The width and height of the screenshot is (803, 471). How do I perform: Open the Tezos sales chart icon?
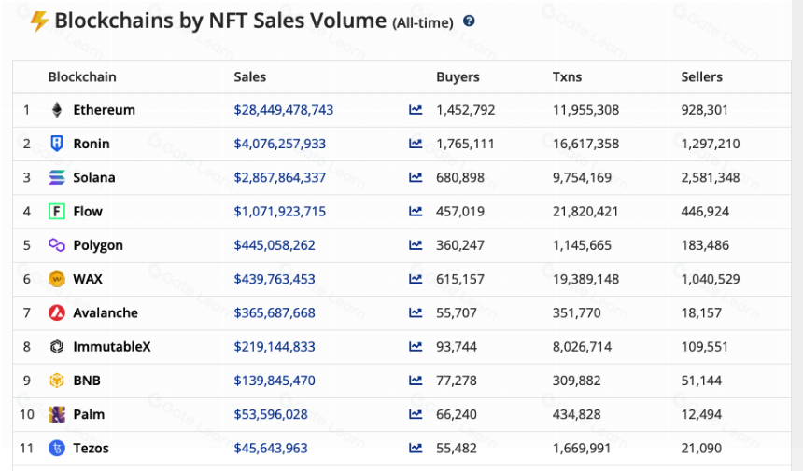(x=416, y=448)
